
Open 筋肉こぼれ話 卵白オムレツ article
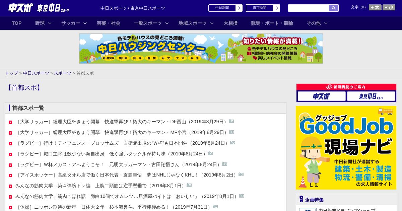click(127, 197)
